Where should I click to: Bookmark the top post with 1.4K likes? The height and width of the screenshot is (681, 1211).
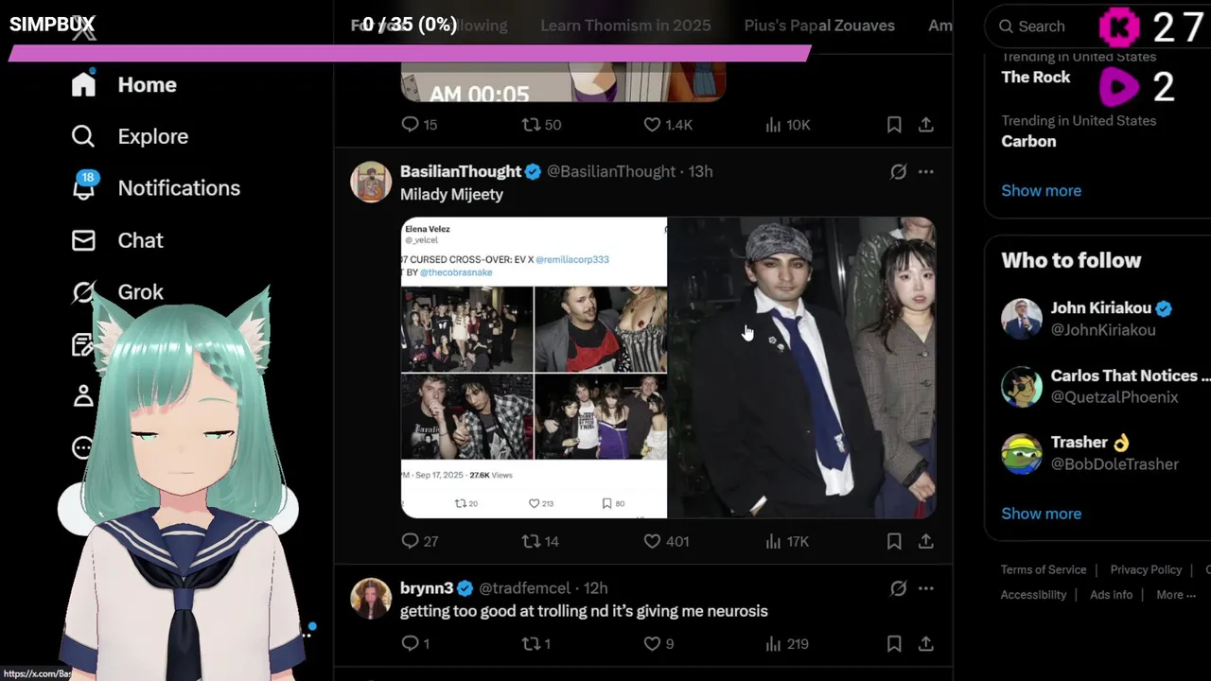[x=894, y=124]
